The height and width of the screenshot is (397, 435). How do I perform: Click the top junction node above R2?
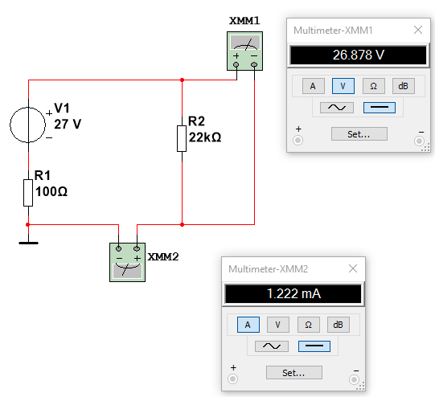pyautogui.click(x=182, y=80)
